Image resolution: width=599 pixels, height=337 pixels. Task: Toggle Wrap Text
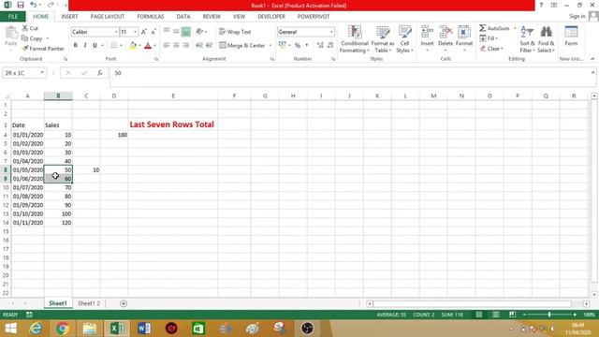pos(235,32)
